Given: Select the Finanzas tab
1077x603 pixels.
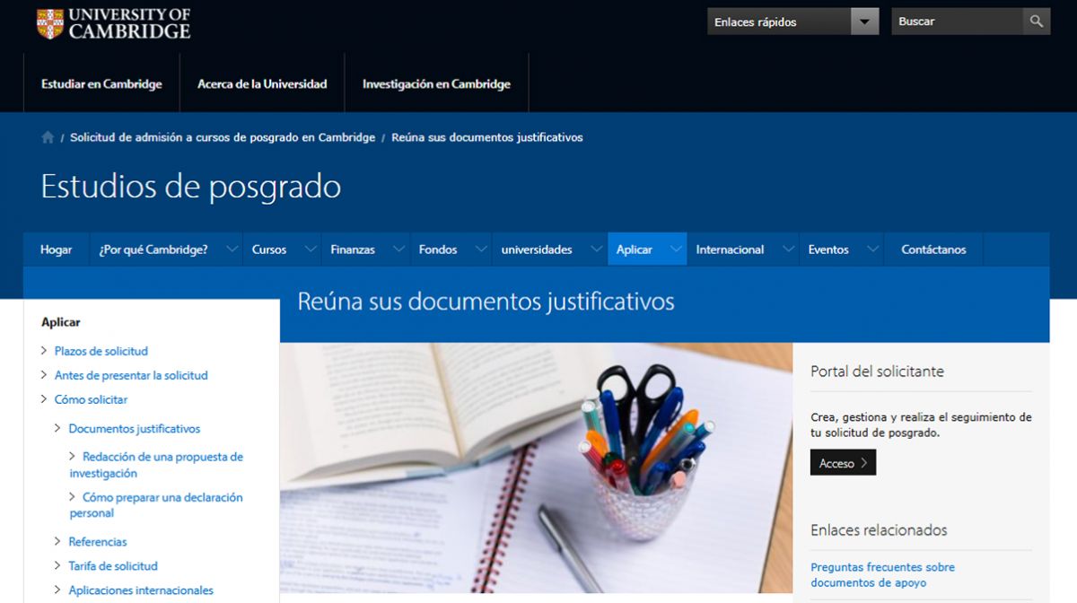Looking at the screenshot, I should (x=353, y=249).
